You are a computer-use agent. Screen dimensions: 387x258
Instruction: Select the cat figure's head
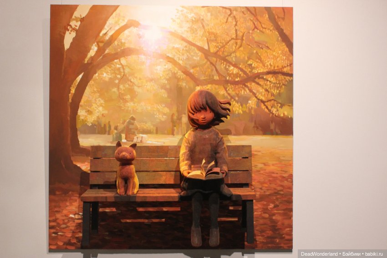point(125,153)
